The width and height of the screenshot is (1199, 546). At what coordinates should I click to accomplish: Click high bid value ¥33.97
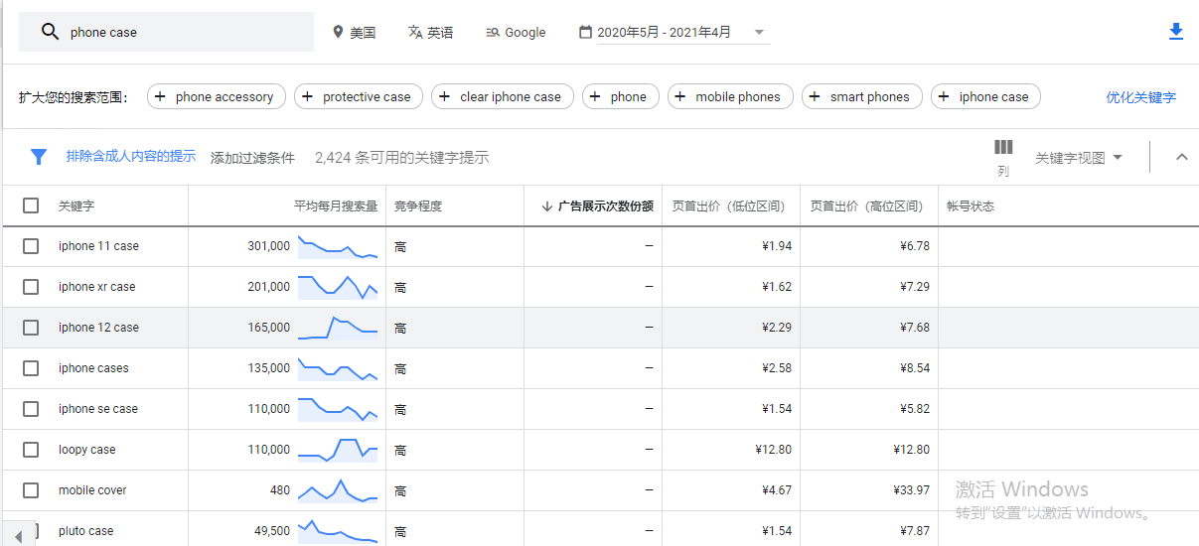pyautogui.click(x=911, y=490)
